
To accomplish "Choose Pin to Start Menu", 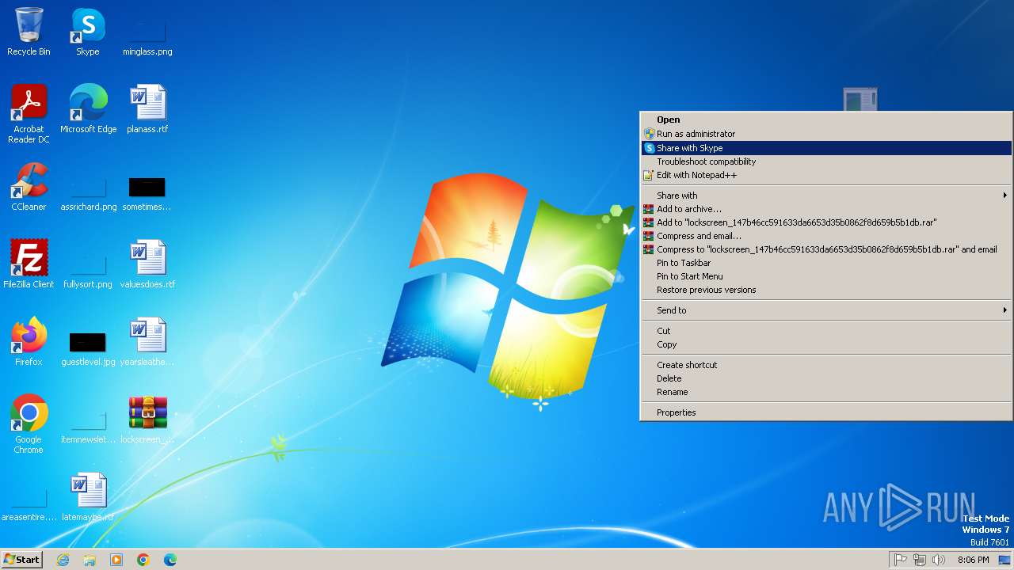I will click(x=826, y=276).
